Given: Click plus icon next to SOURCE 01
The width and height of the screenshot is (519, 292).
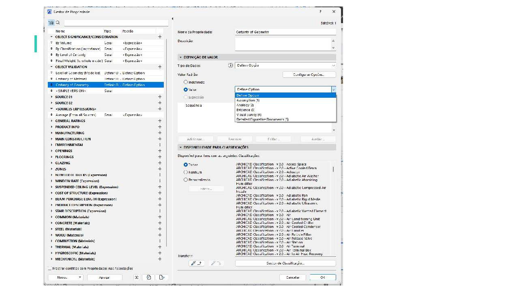Looking at the screenshot, I should [160, 97].
